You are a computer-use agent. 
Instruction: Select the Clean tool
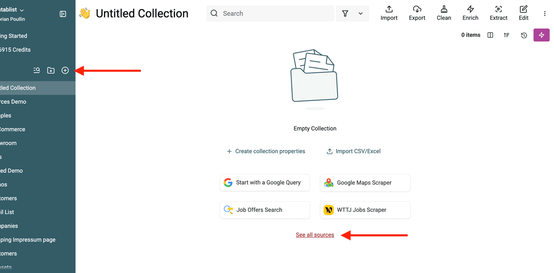444,13
